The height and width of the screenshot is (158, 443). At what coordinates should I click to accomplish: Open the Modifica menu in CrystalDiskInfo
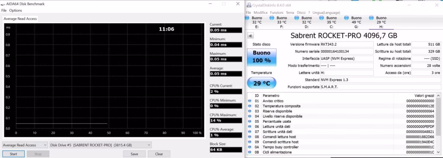260,13
